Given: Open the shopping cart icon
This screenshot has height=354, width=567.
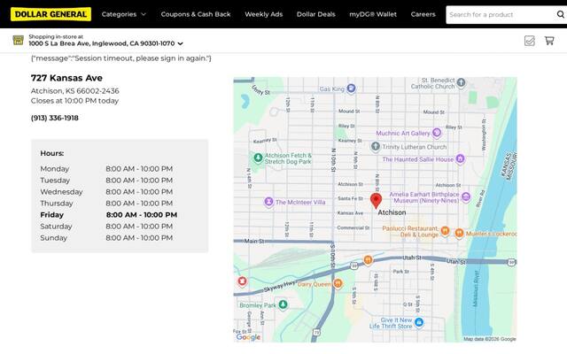Looking at the screenshot, I should (x=549, y=41).
